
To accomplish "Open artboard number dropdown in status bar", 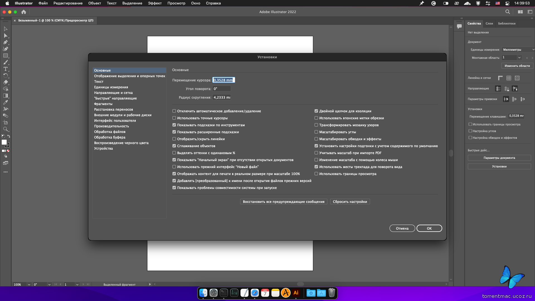I will [x=77, y=285].
